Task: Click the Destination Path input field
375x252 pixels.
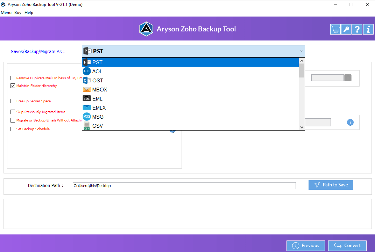Action: (184, 186)
